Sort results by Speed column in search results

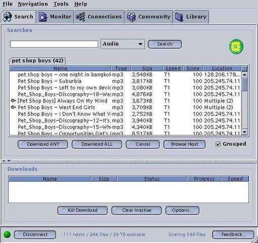tap(173, 68)
